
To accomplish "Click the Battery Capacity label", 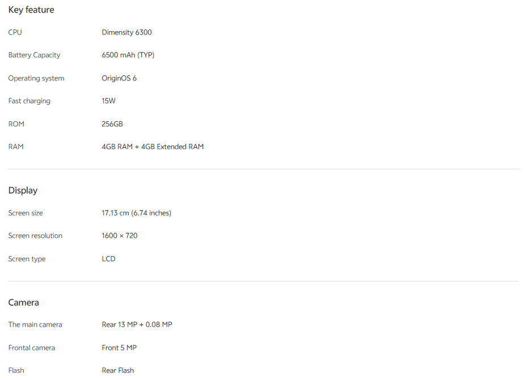I will click(34, 55).
